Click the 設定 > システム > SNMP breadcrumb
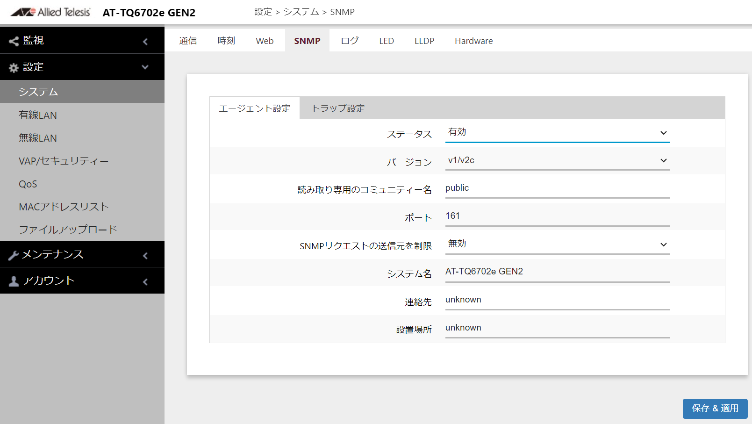Image resolution: width=752 pixels, height=424 pixels. coord(304,12)
